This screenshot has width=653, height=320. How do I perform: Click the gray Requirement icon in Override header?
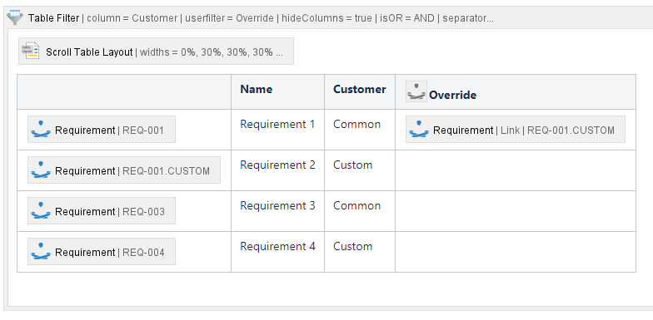416,91
